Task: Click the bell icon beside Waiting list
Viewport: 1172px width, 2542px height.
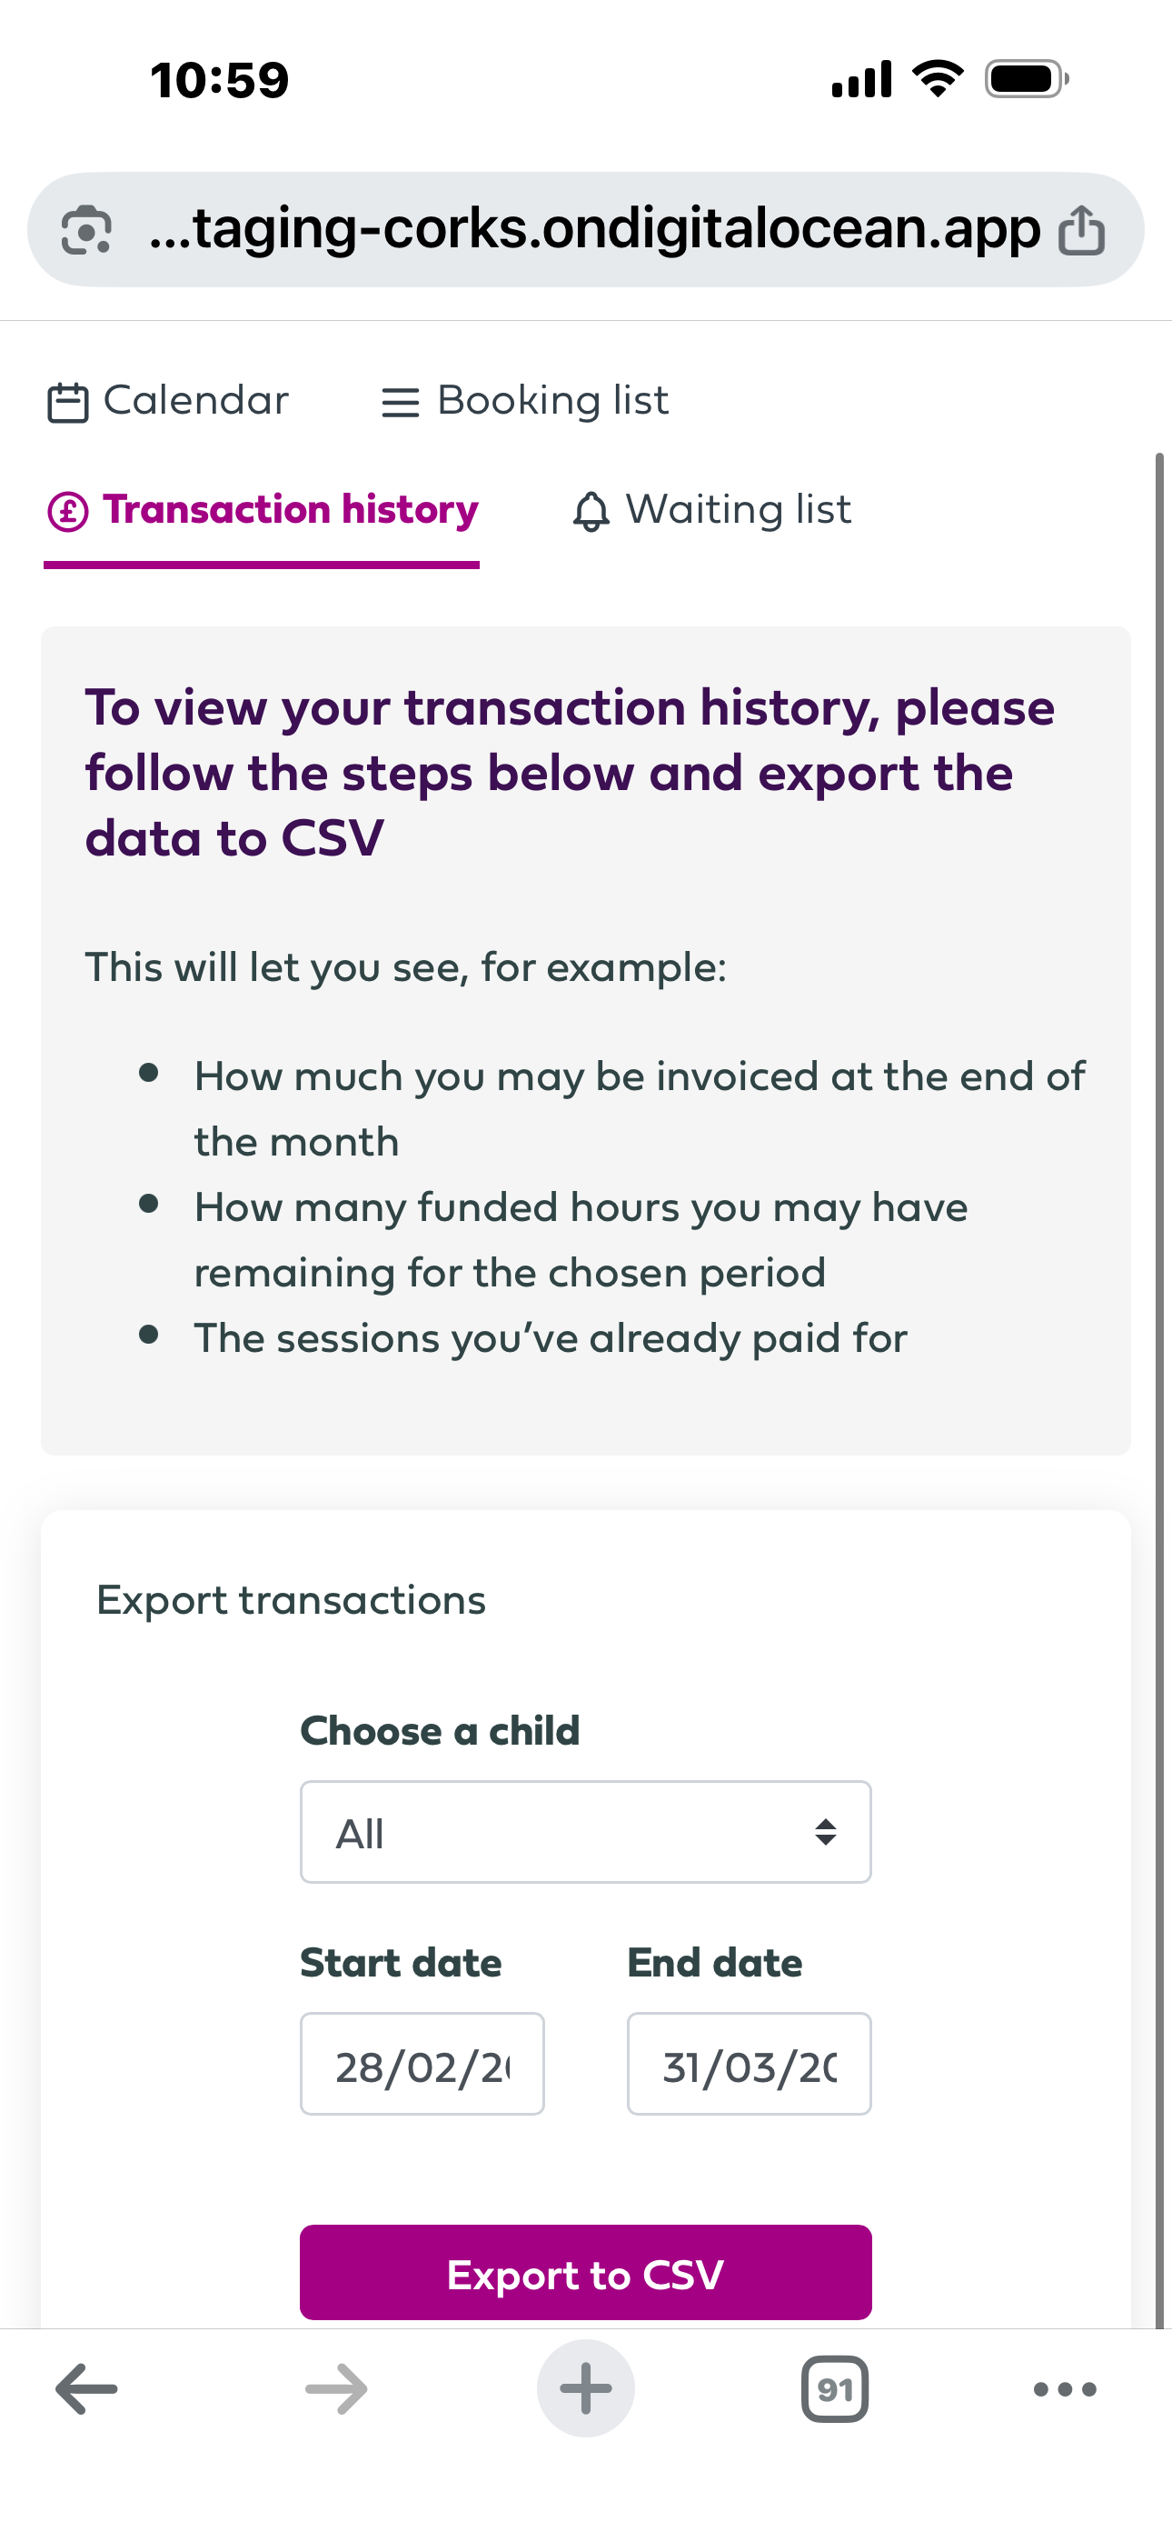Action: click(x=591, y=511)
